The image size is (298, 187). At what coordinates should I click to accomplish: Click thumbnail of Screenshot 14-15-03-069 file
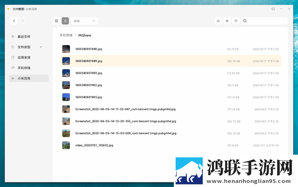click(x=66, y=133)
